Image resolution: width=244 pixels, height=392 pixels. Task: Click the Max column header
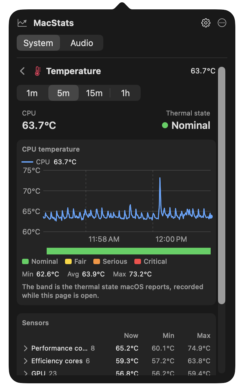[x=204, y=336]
